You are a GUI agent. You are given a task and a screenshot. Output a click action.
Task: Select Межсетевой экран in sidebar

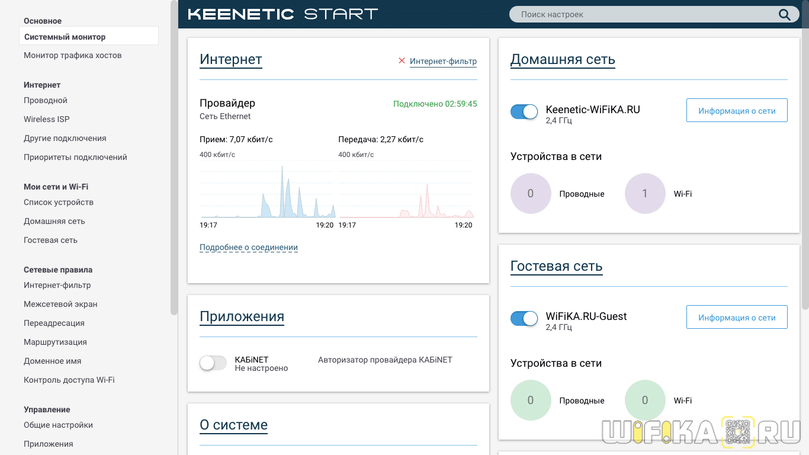point(60,304)
